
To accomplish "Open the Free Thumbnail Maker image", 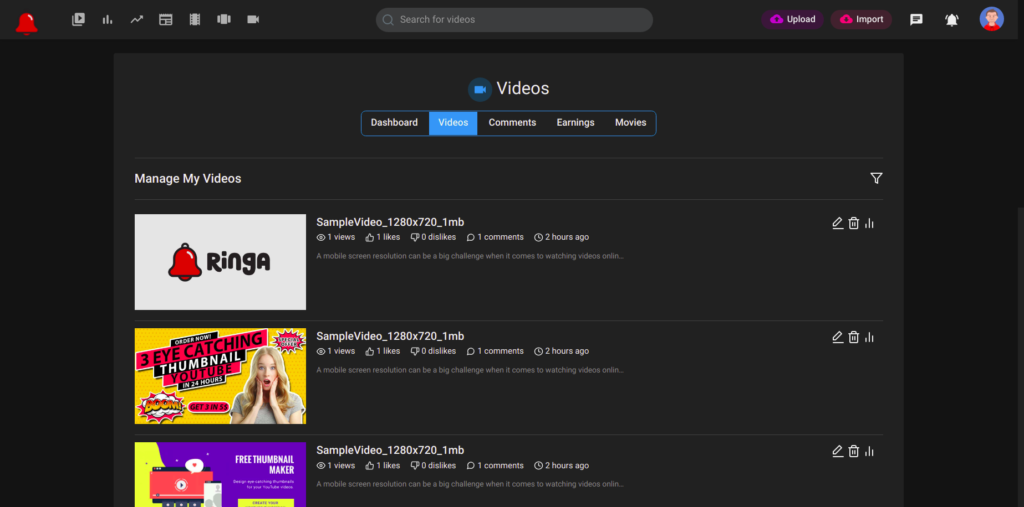I will pyautogui.click(x=220, y=474).
